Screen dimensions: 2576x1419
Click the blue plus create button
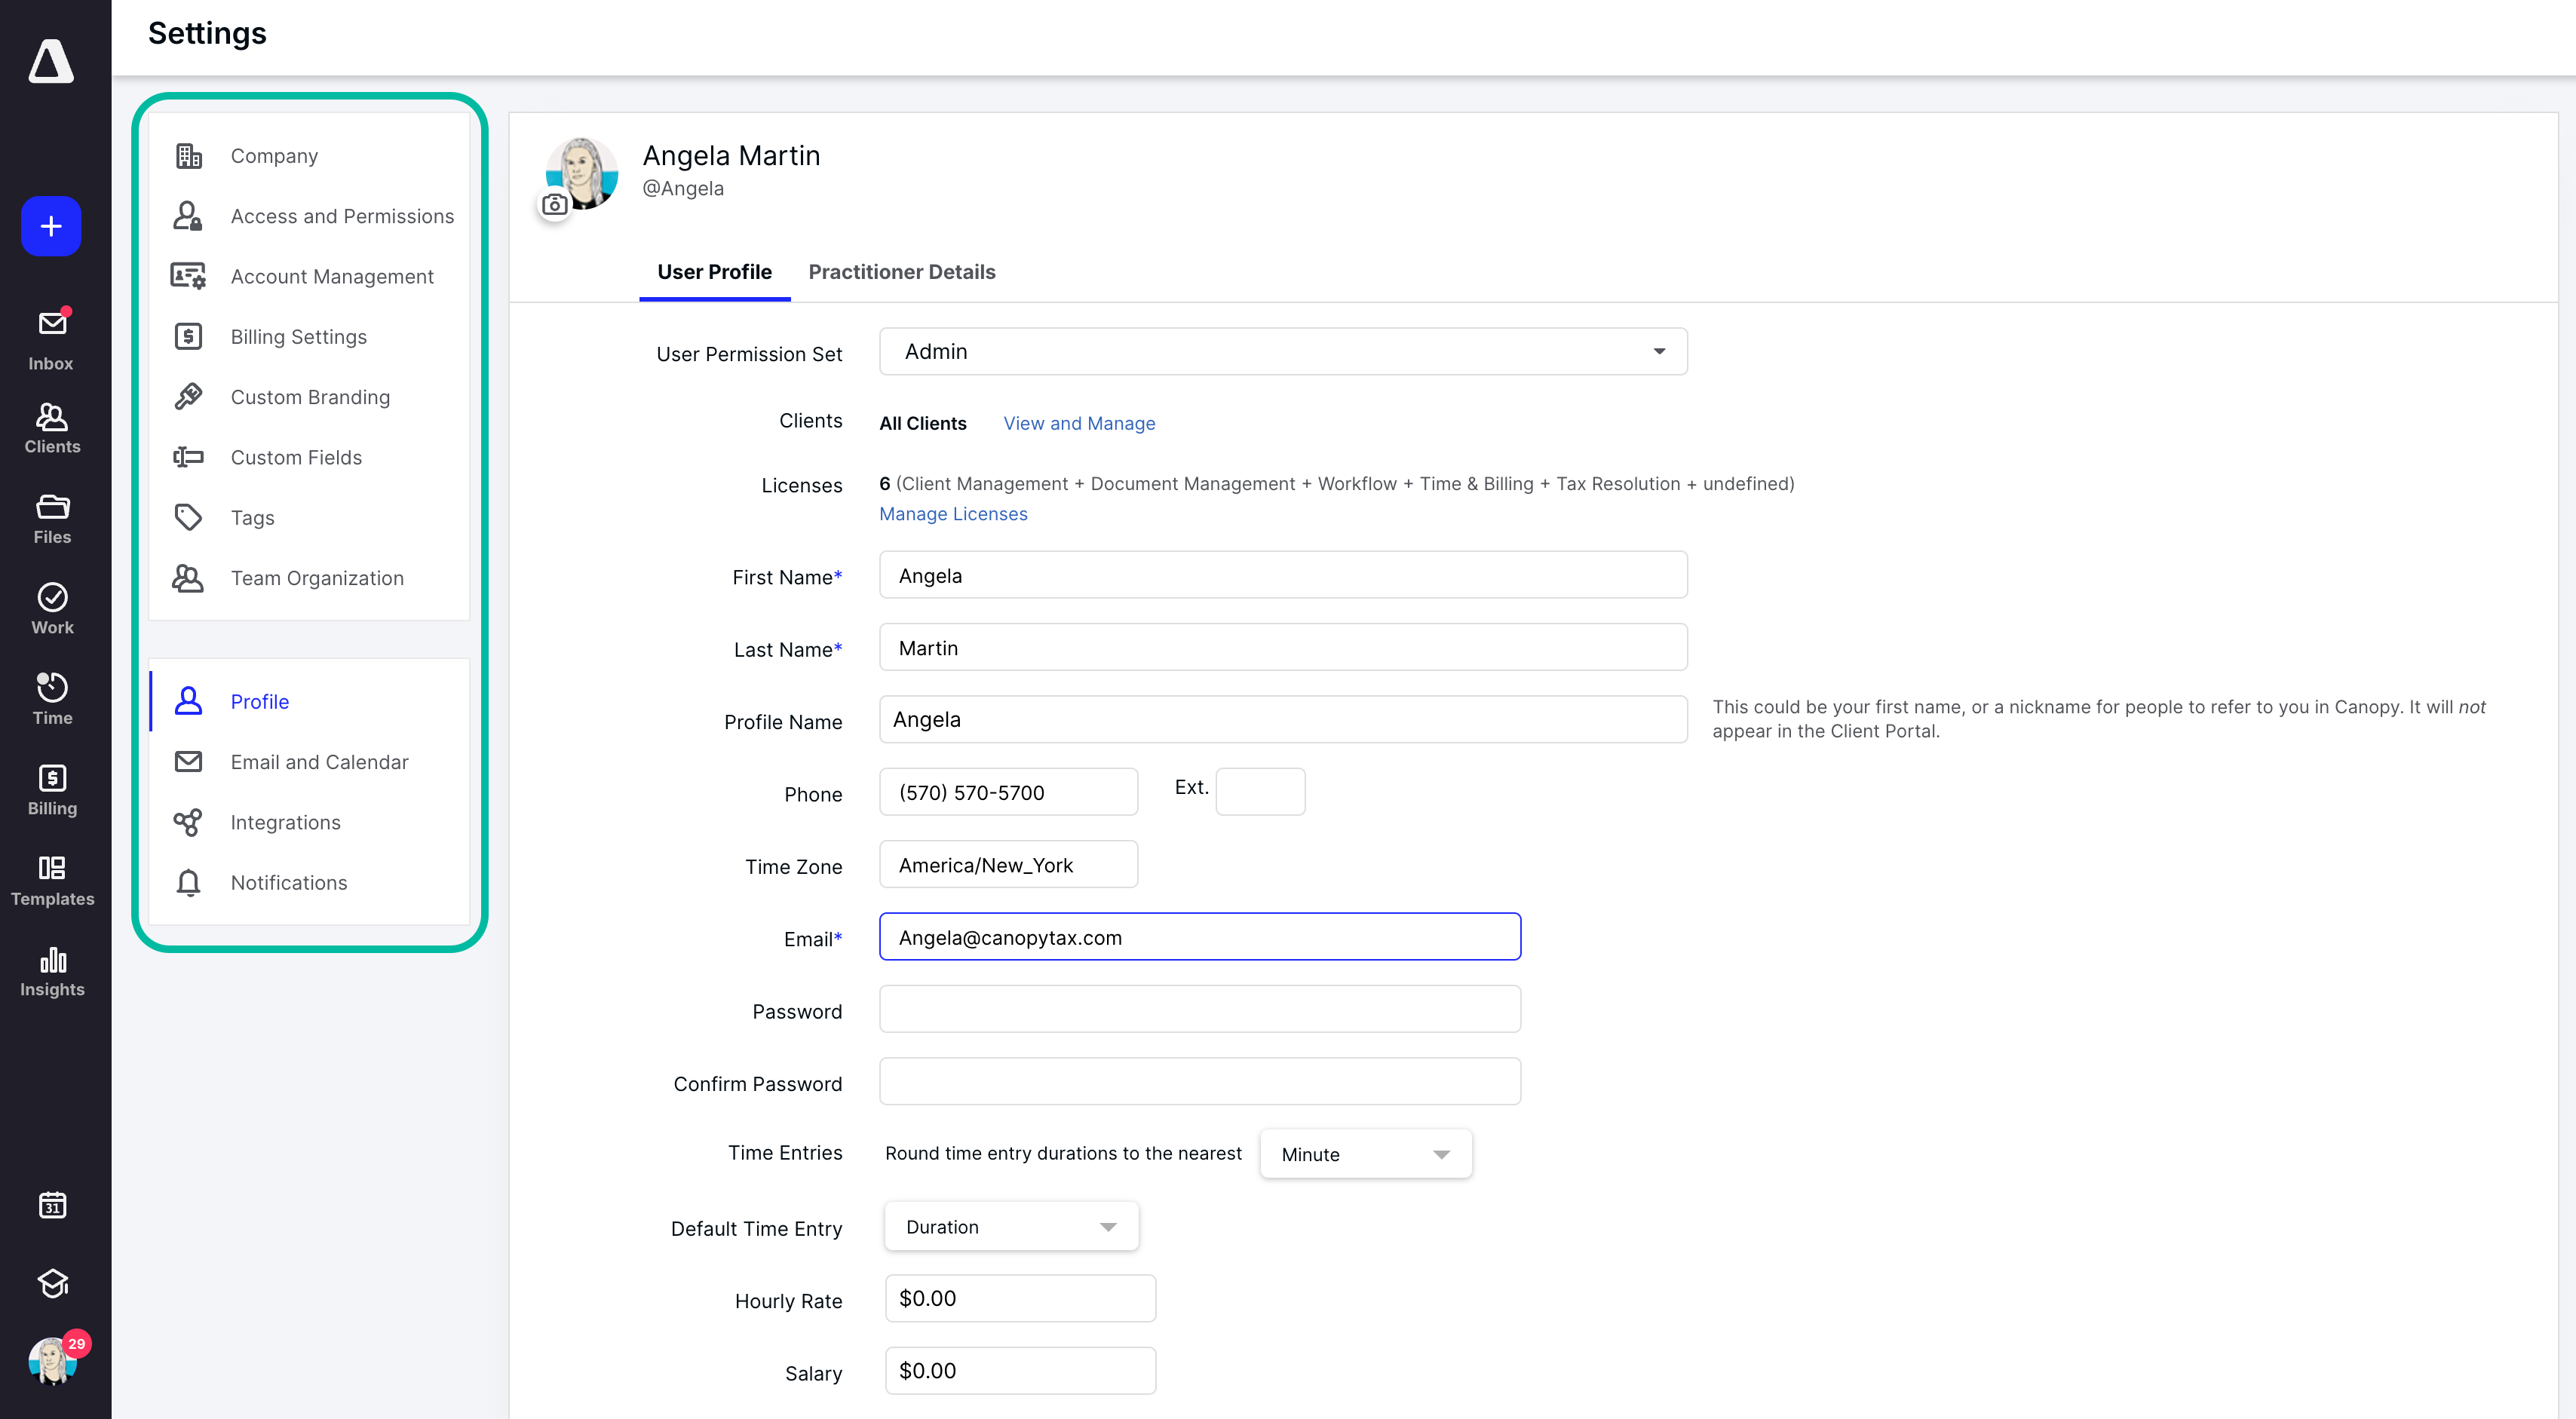coord(51,226)
